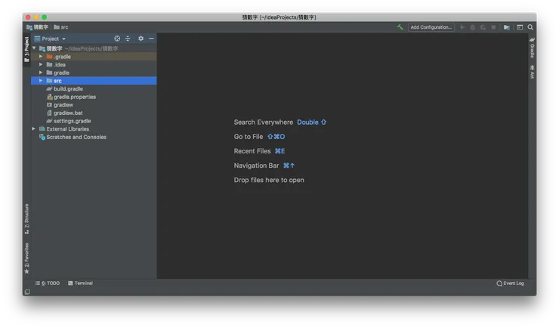
Task: Open the Ant tool window tab
Action: tap(532, 72)
